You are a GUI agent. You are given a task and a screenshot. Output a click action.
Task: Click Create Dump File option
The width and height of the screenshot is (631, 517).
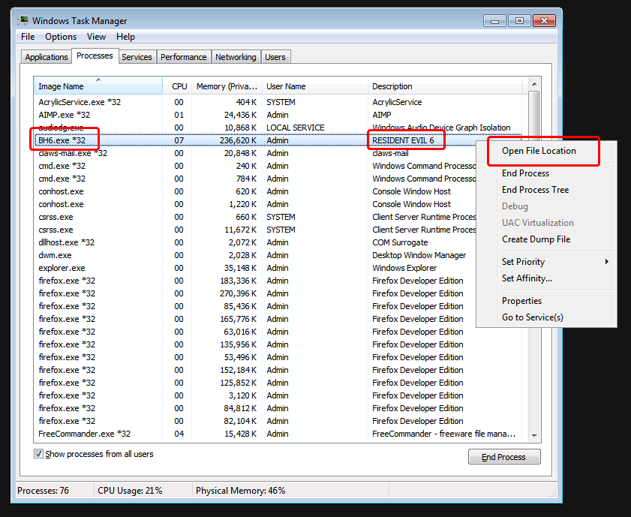(x=536, y=239)
